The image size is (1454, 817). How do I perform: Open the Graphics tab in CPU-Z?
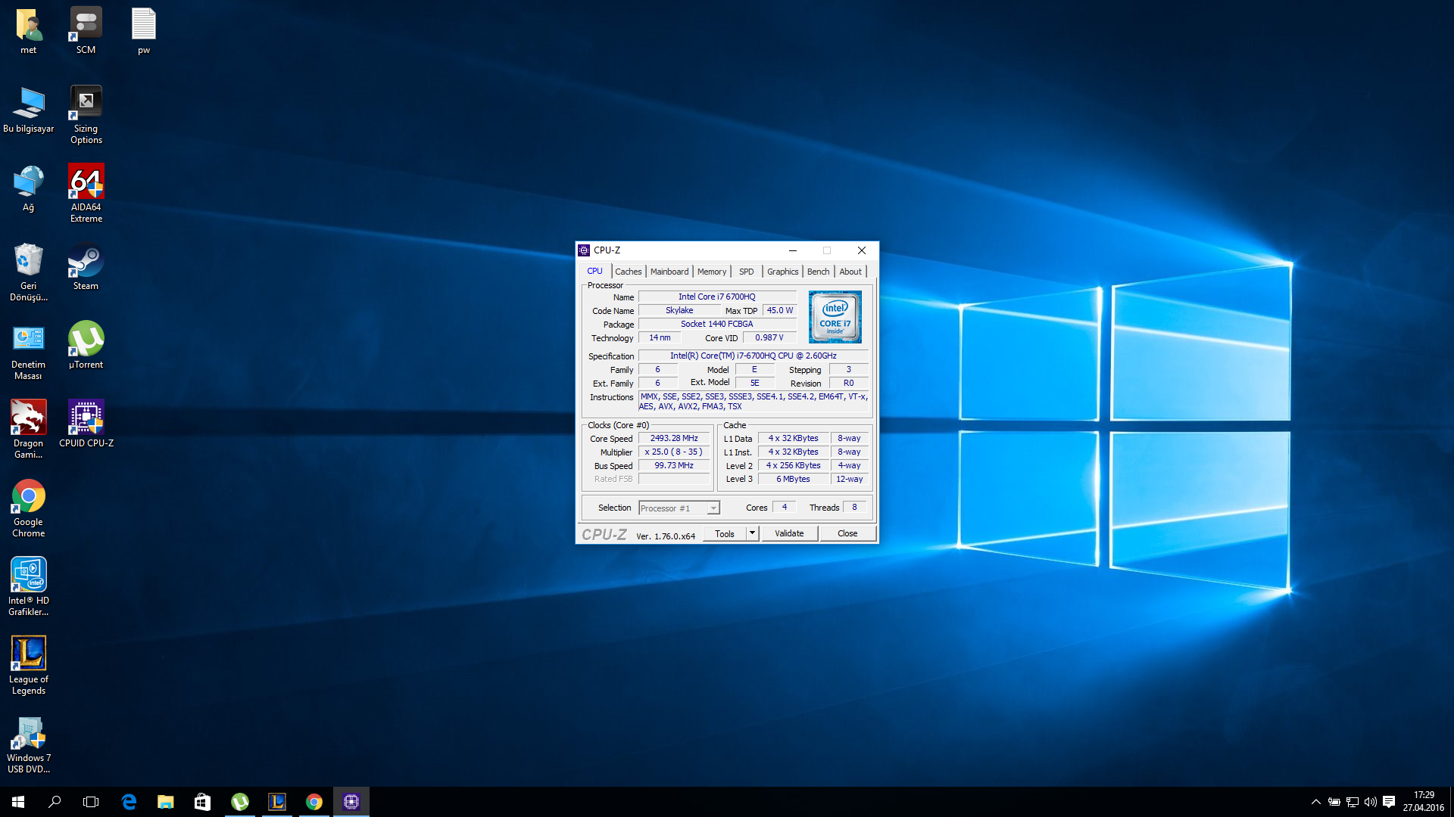click(782, 272)
